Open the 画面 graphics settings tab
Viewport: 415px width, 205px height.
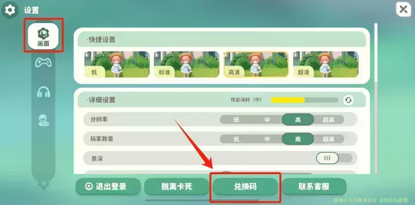[43, 36]
